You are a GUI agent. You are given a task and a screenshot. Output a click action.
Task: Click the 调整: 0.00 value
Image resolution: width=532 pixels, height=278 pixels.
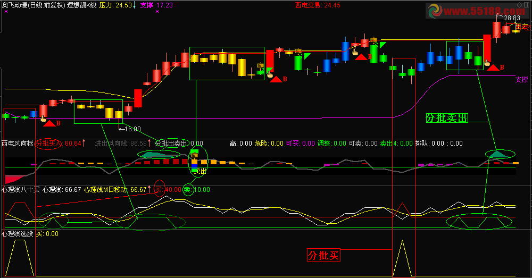coord(332,144)
